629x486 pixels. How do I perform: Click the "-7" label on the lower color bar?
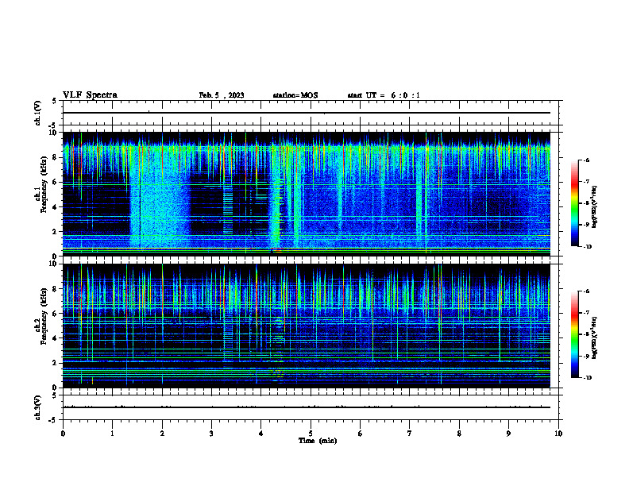pyautogui.click(x=585, y=313)
